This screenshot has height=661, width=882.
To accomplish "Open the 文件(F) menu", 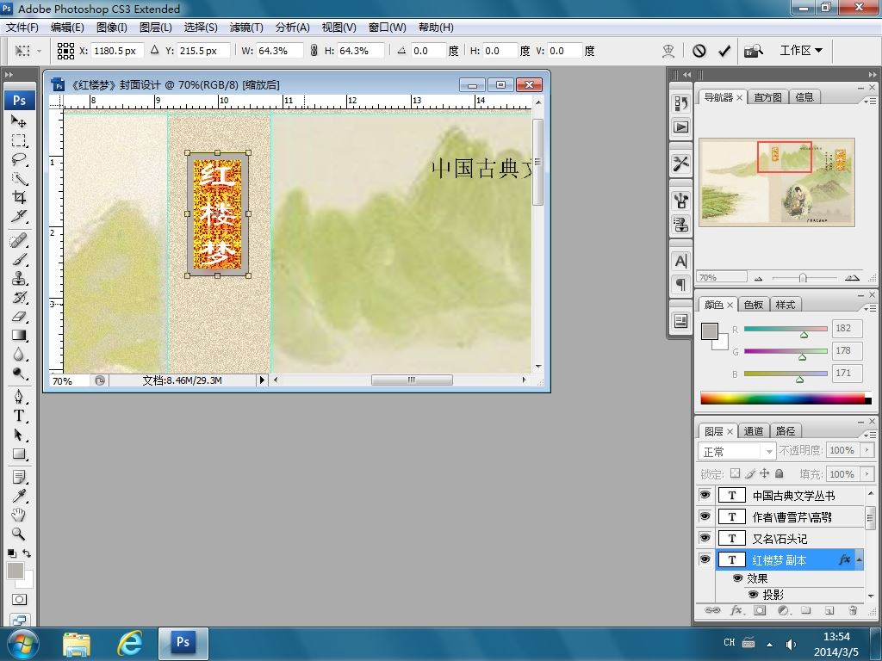I will (22, 28).
